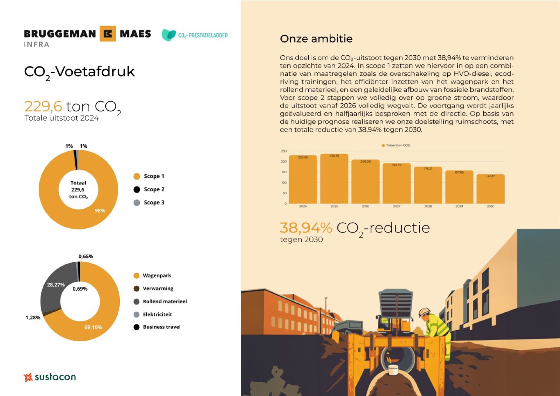Screen dimensions: 560x396
Task: Click the 2029 bar labeled 157.85
Action: point(459,187)
